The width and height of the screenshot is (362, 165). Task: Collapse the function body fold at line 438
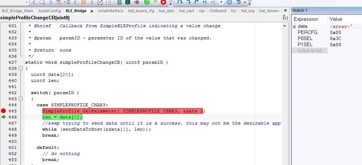(x=21, y=68)
